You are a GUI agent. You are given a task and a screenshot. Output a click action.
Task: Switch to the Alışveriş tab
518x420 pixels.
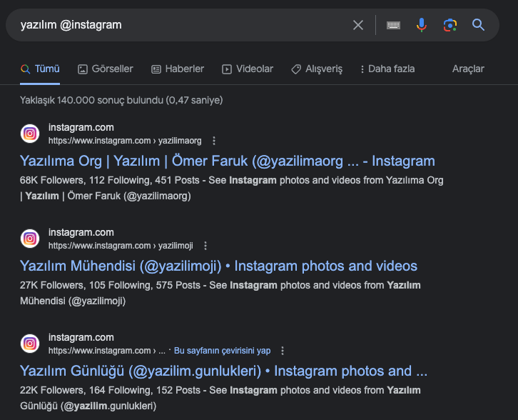coord(317,69)
